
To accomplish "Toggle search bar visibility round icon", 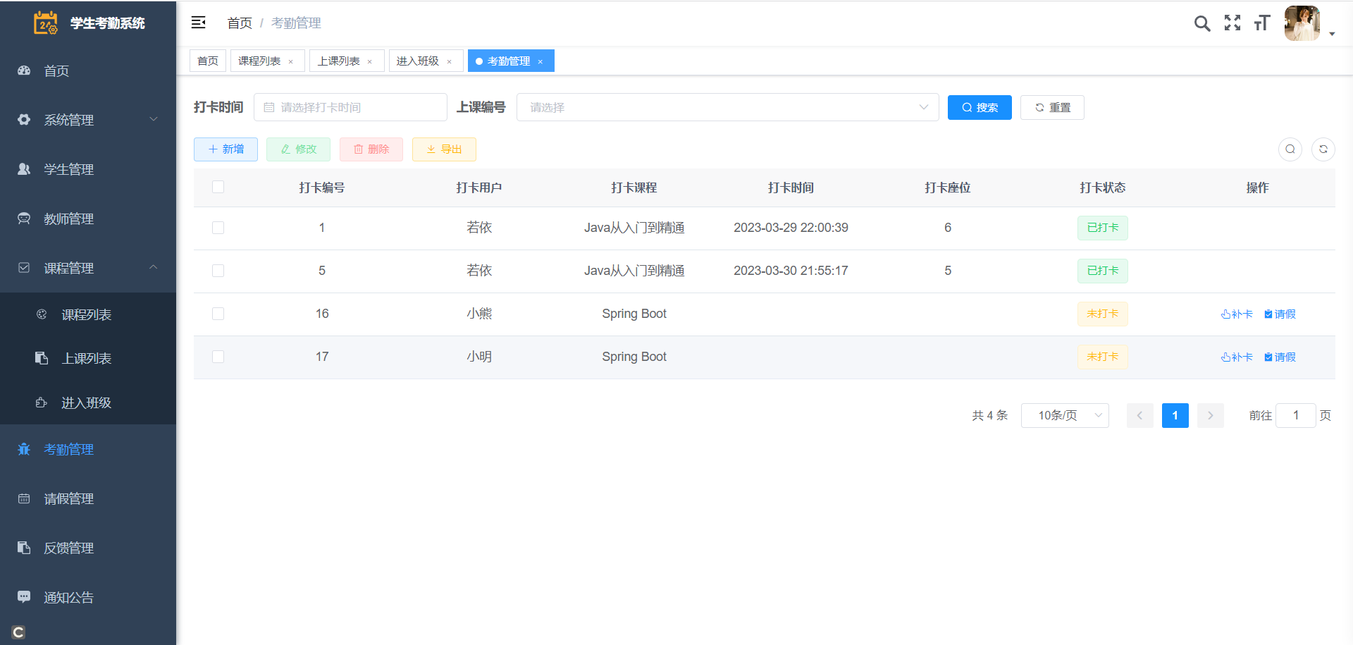I will (1290, 149).
